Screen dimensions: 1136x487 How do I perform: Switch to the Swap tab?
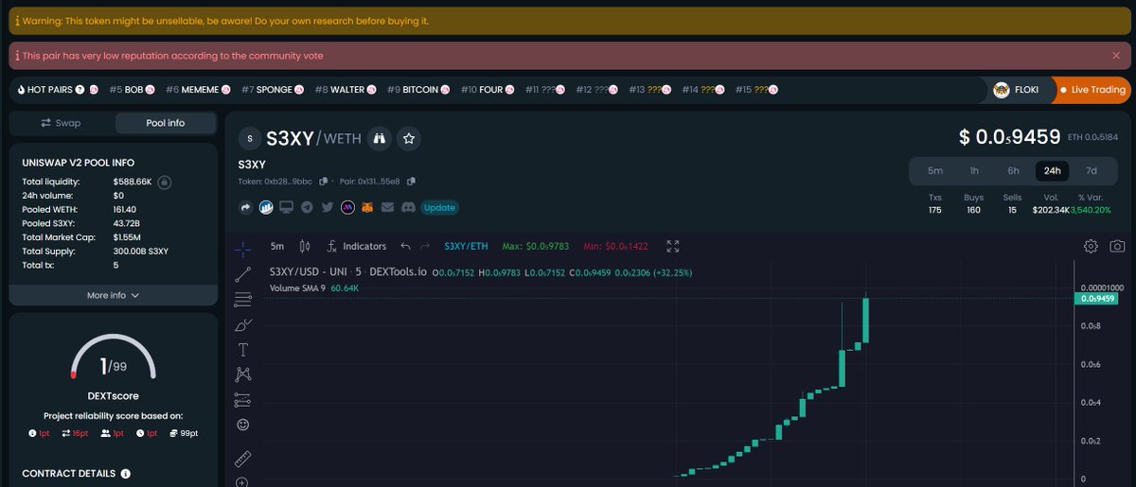[x=62, y=123]
